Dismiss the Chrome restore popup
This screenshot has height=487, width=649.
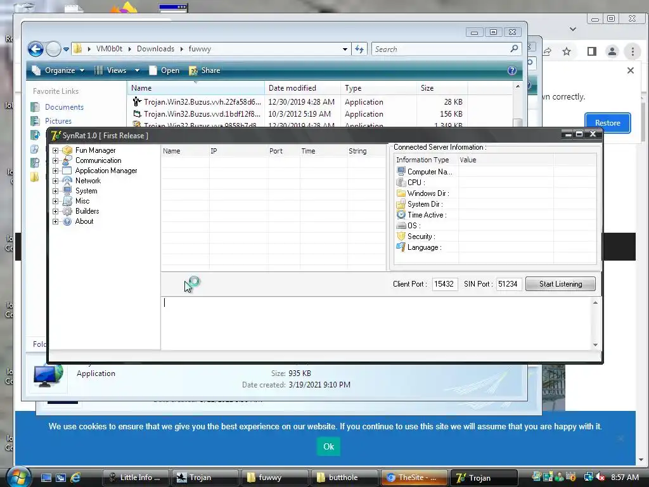tap(631, 70)
